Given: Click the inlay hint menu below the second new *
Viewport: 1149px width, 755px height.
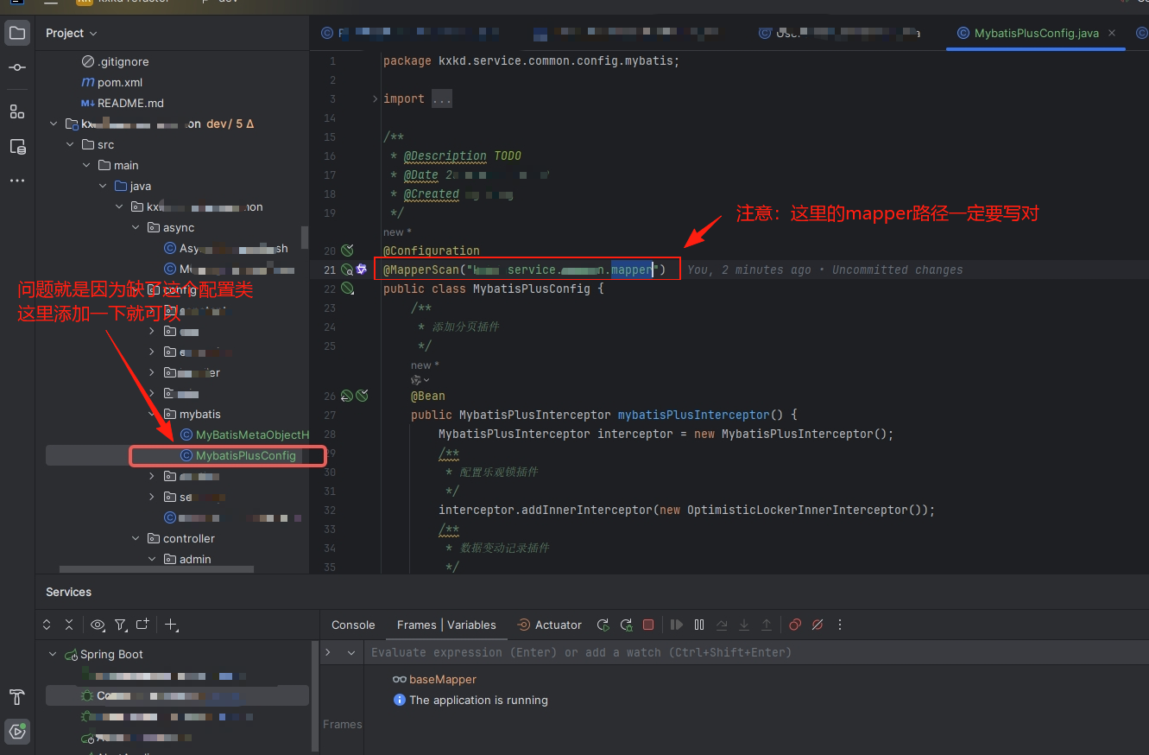Looking at the screenshot, I should (x=420, y=380).
